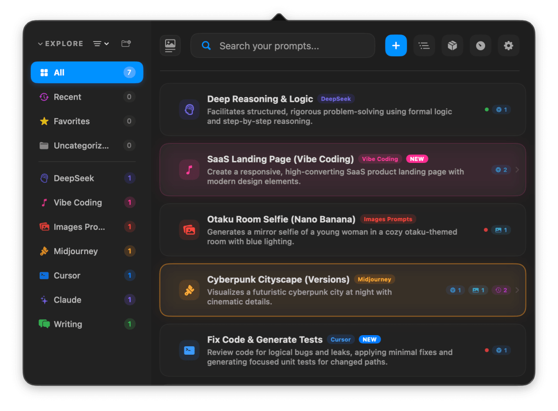Screen dimensions: 558x411
Task: Expand Cyberpunk Cityscape with the chevron
Action: point(517,290)
